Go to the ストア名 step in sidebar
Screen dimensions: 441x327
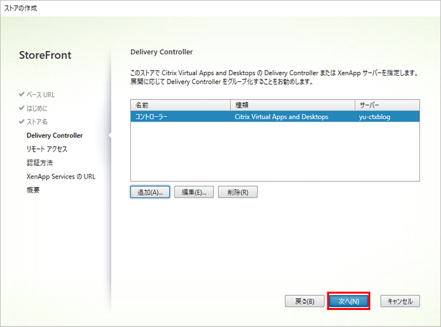[x=37, y=122]
